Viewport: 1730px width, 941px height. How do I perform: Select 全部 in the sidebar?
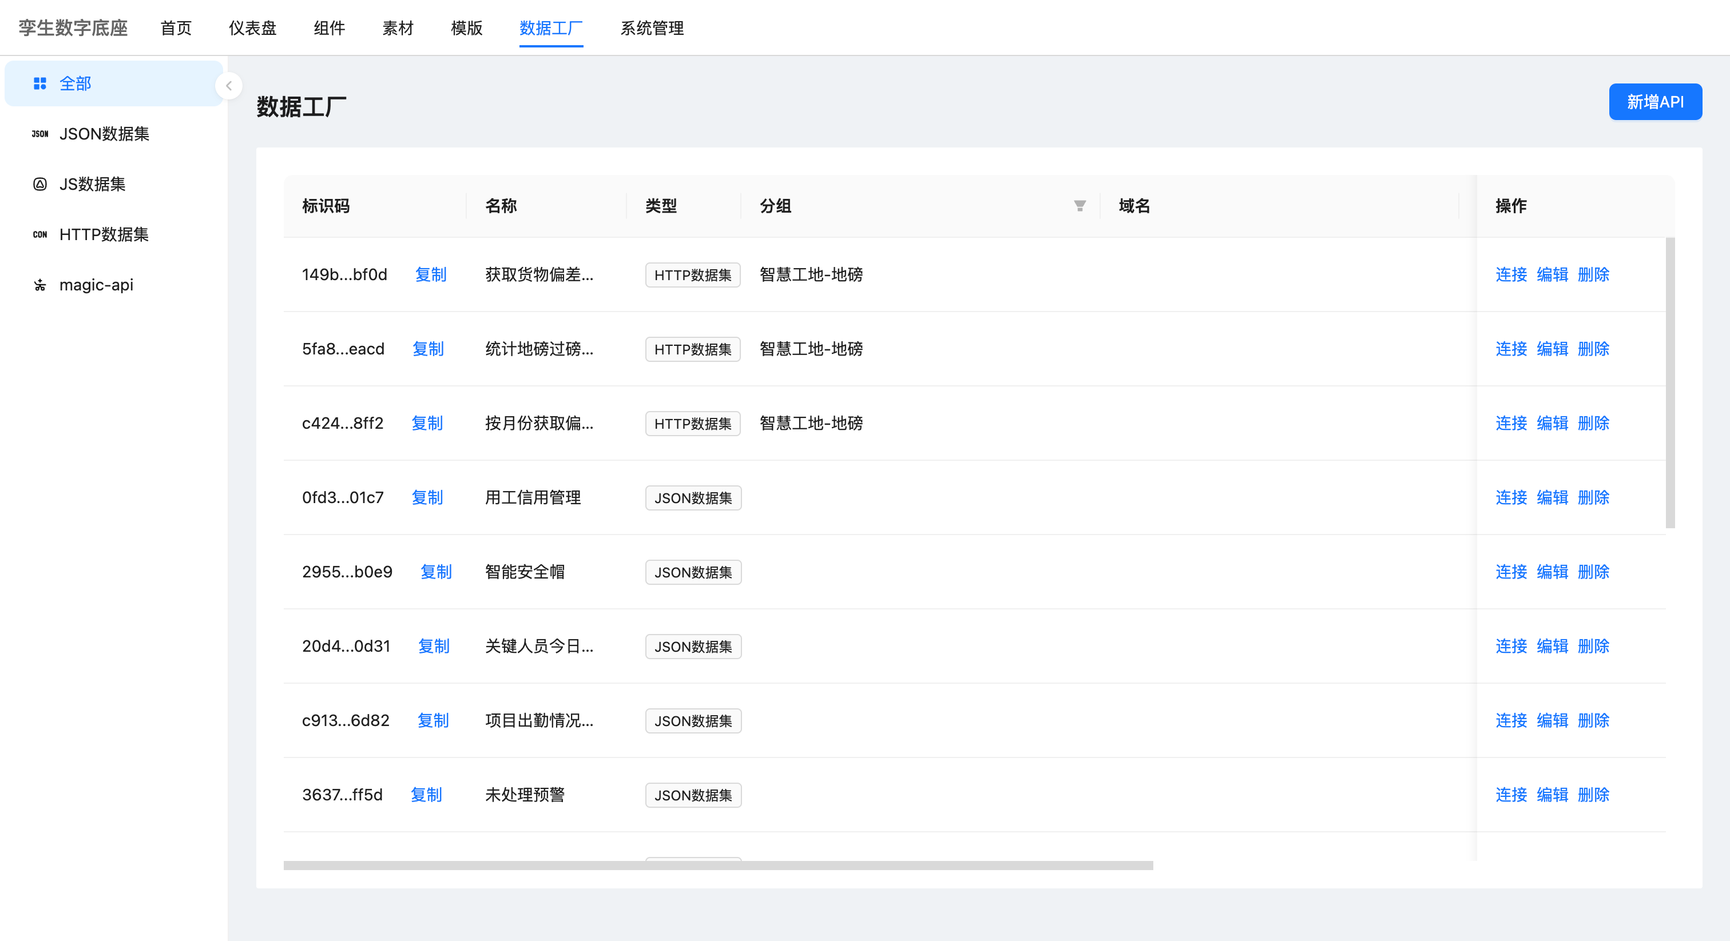[x=113, y=83]
